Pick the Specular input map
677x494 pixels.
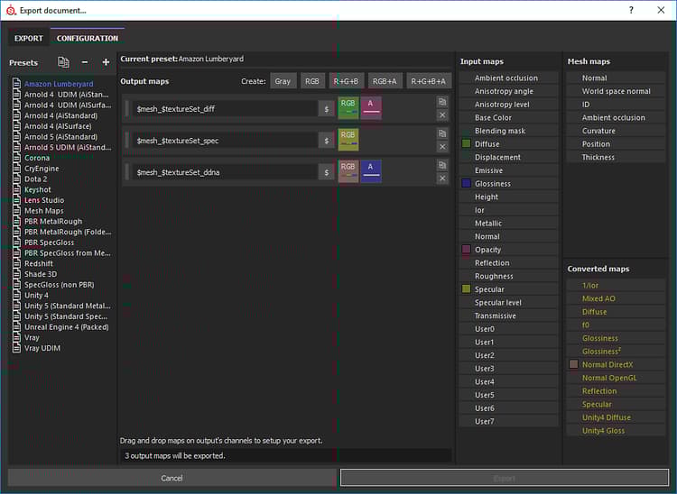pos(508,289)
